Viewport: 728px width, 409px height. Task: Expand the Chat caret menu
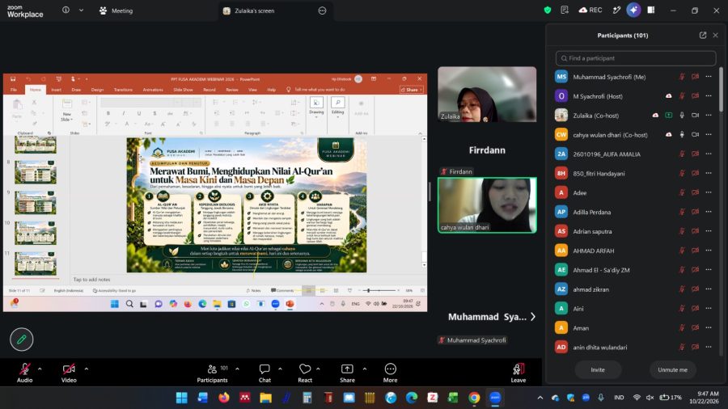[x=280, y=369]
